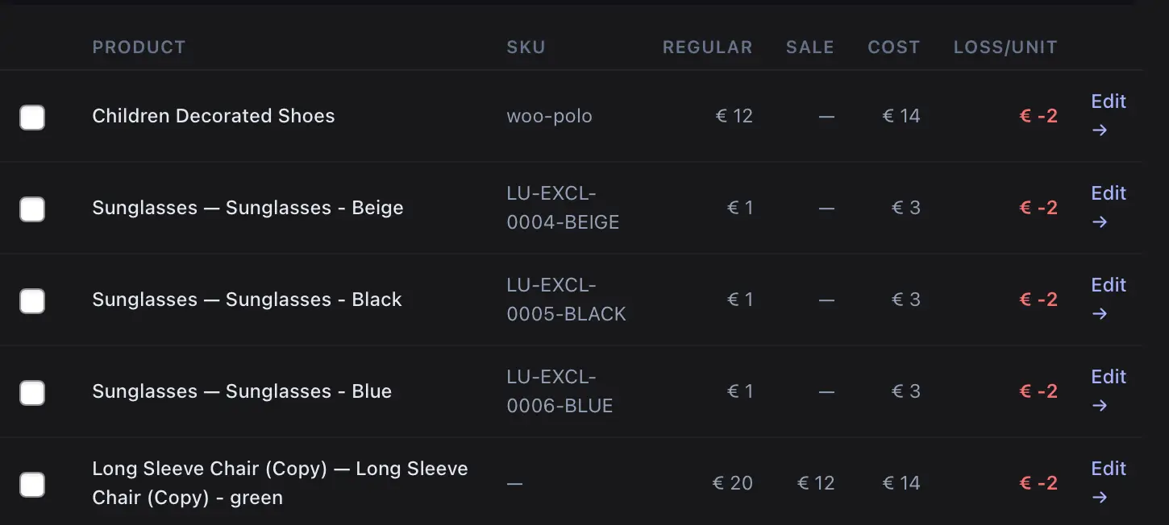The height and width of the screenshot is (525, 1169).
Task: Click Edit for Sunglasses - Beige
Action: pyautogui.click(x=1108, y=207)
